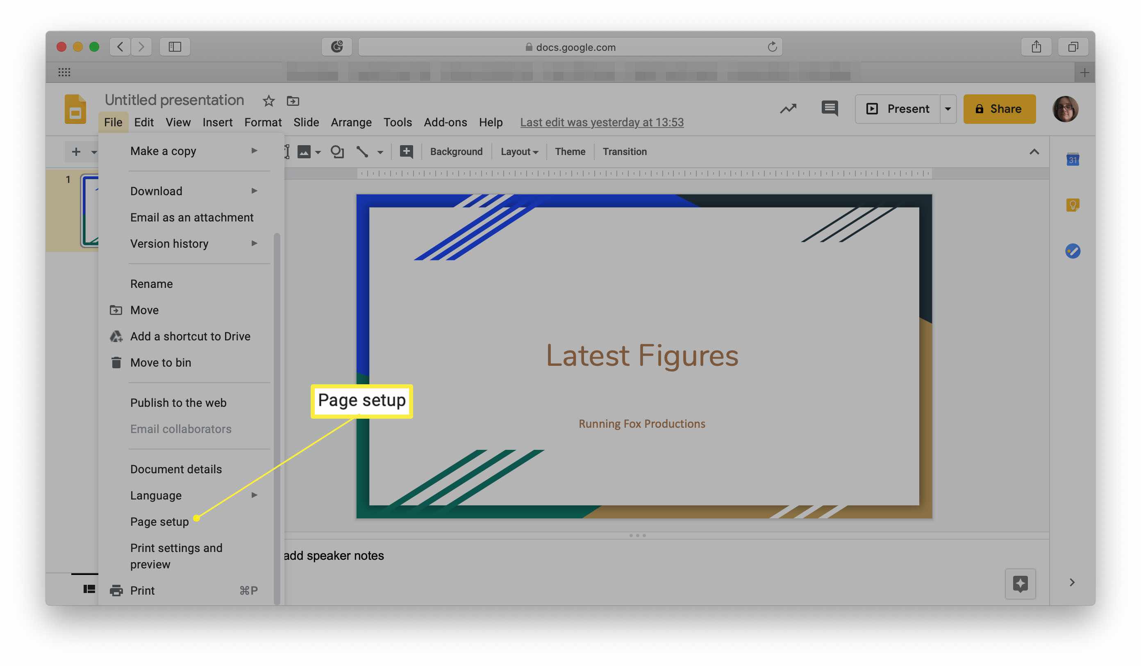Click the new slide icon button

pyautogui.click(x=75, y=151)
